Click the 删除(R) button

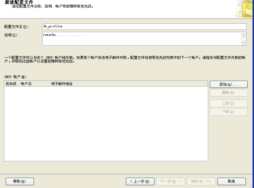229,93
